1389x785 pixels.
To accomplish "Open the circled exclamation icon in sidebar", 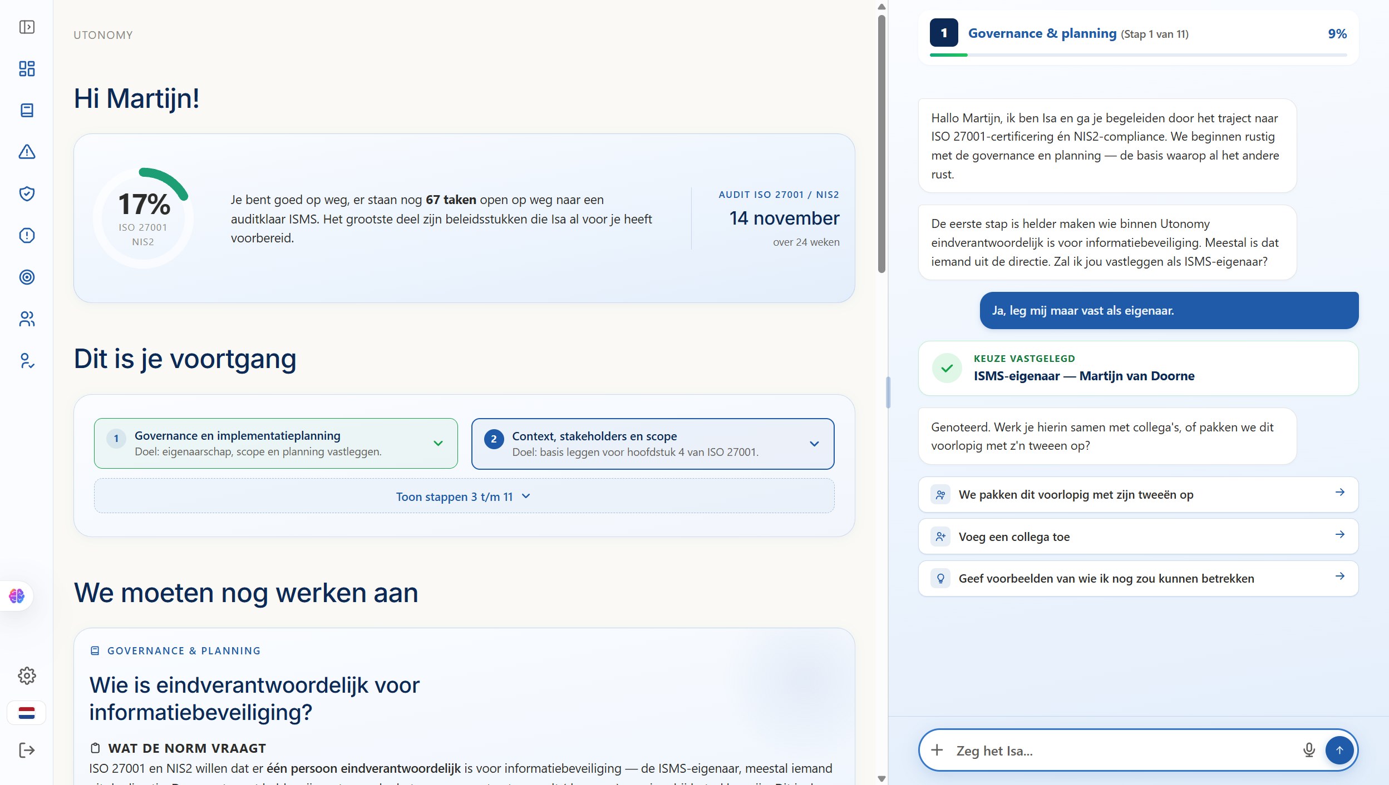I will [x=27, y=236].
